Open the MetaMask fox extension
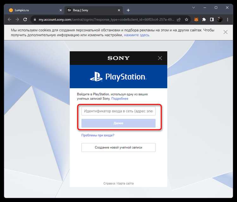This screenshot has height=202, width=237. [x=196, y=20]
